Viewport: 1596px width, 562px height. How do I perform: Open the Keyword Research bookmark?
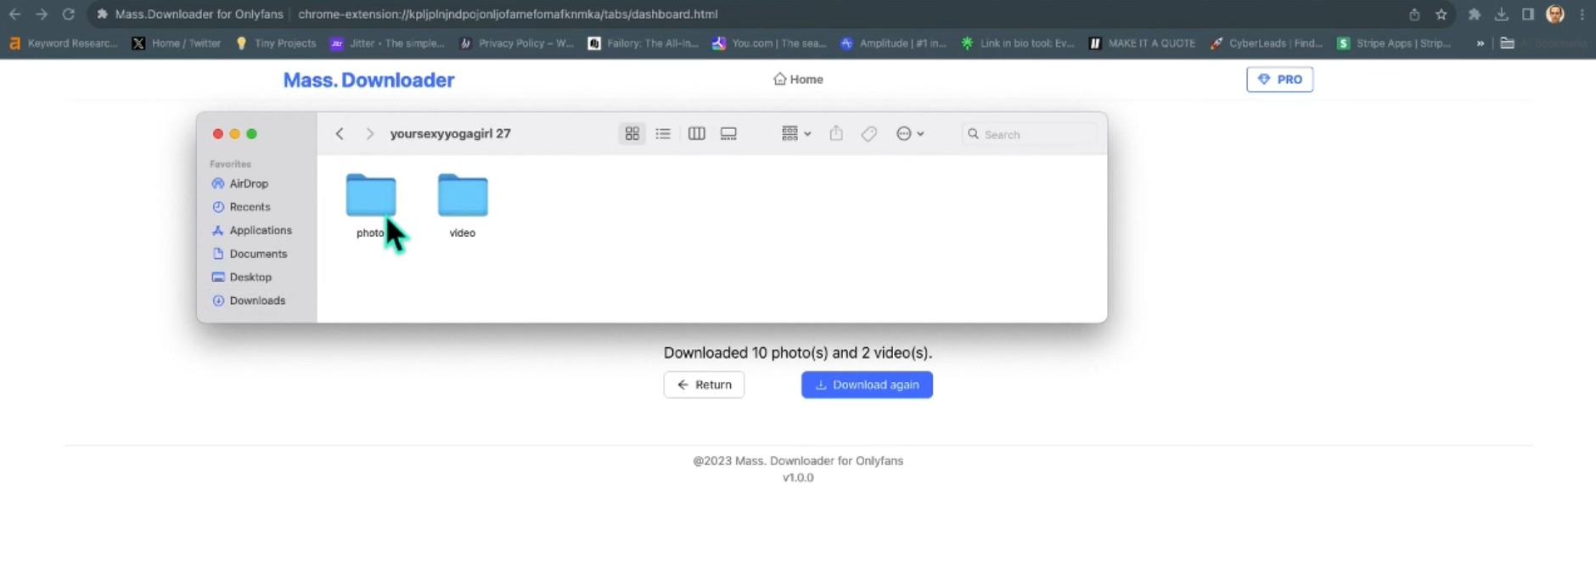(64, 43)
